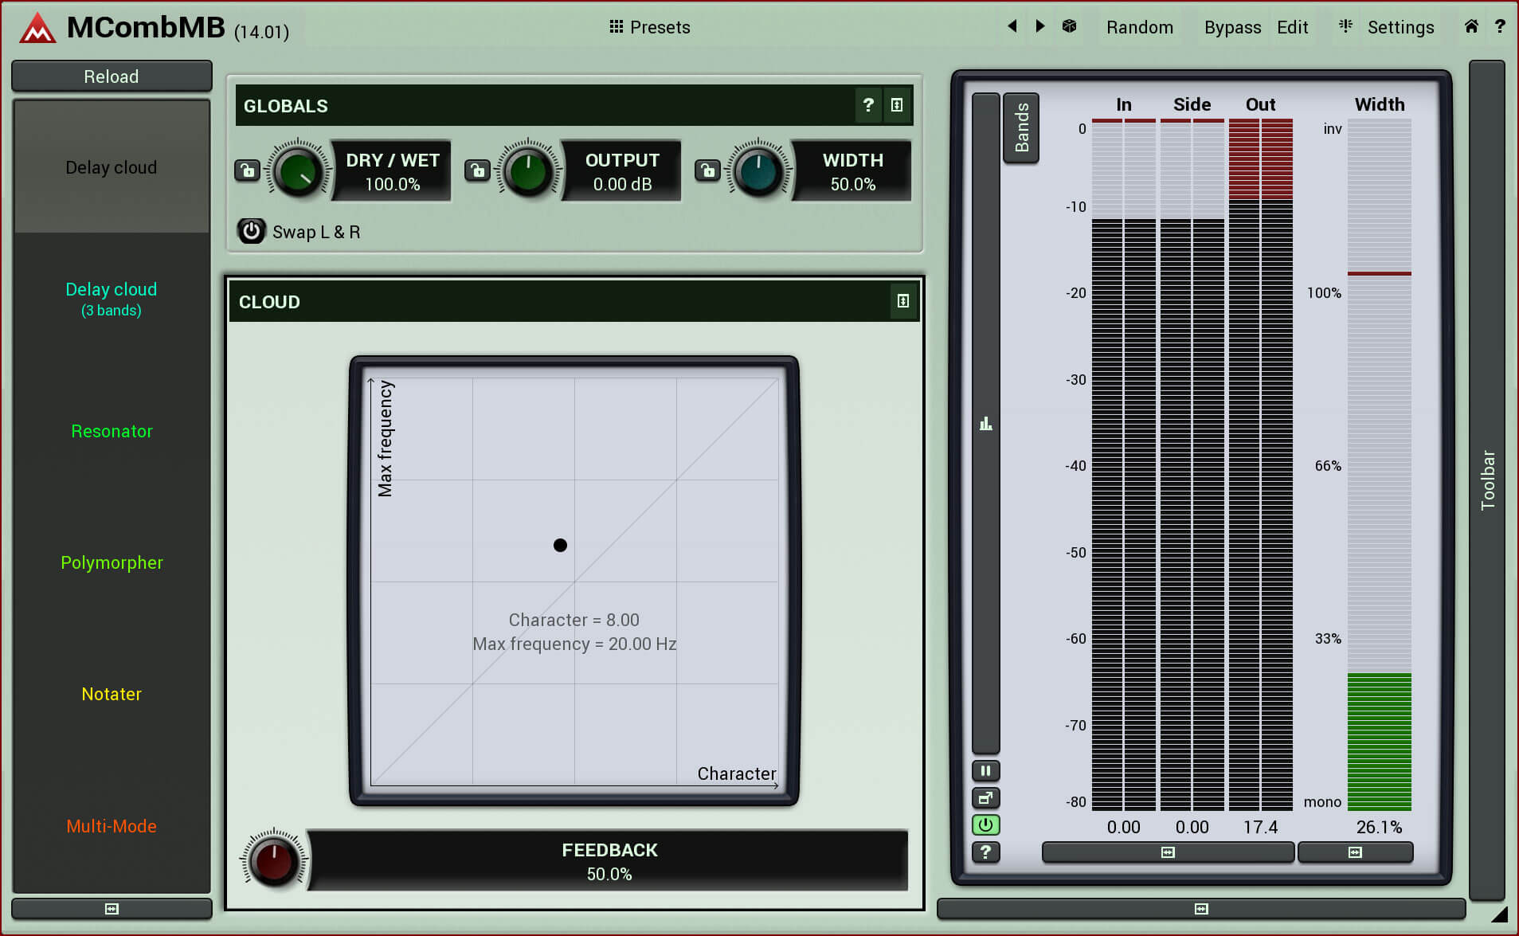
Task: Toggle lock for Dry/Wet parameter
Action: (248, 170)
